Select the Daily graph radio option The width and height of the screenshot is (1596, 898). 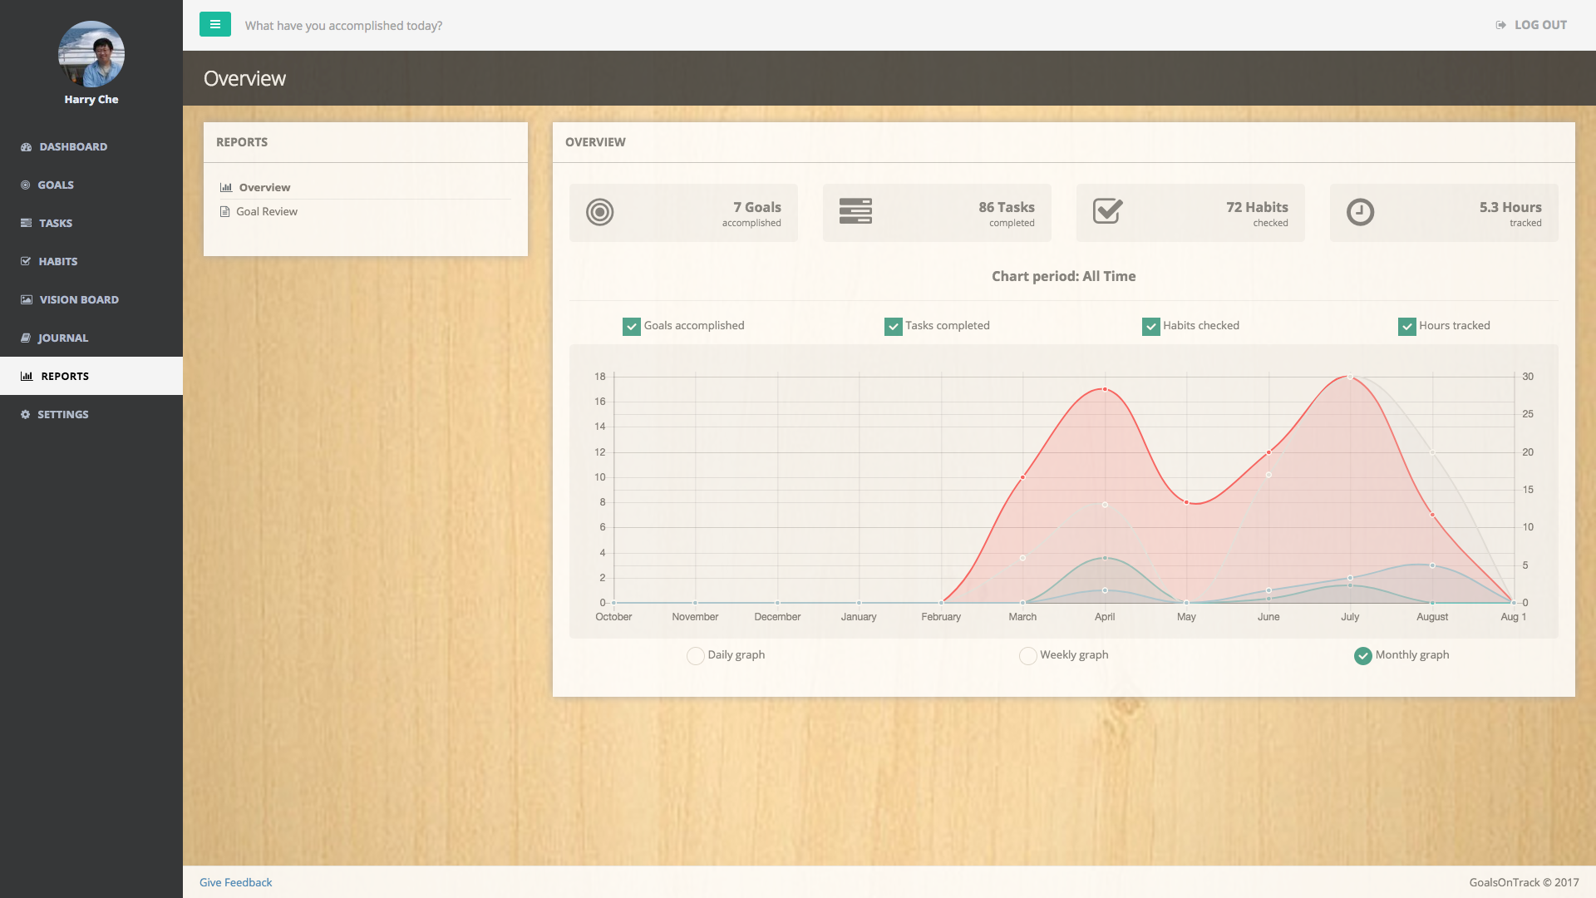[696, 656]
